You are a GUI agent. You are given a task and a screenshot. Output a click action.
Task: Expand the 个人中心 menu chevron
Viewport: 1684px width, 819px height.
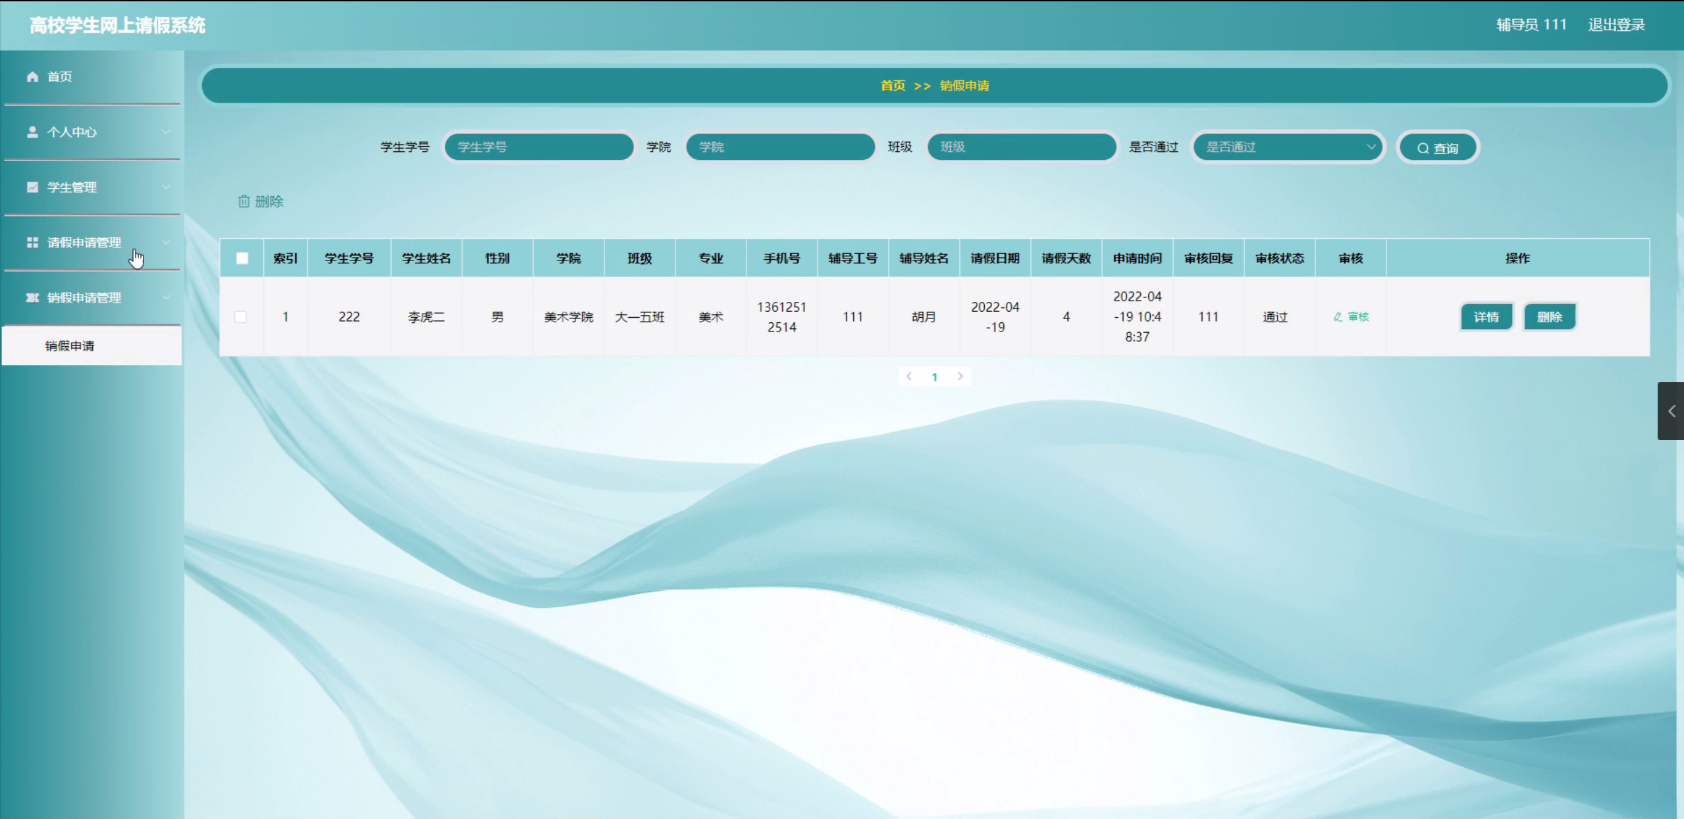166,132
